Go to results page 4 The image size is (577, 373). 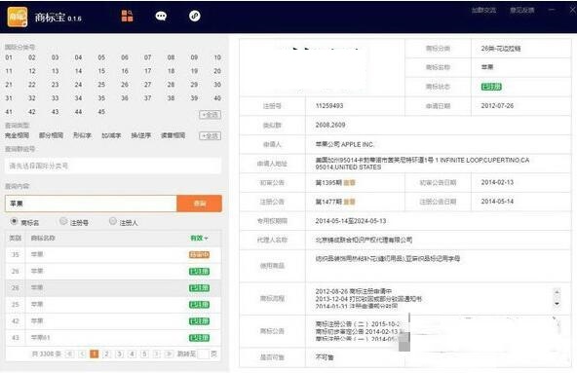pos(132,354)
